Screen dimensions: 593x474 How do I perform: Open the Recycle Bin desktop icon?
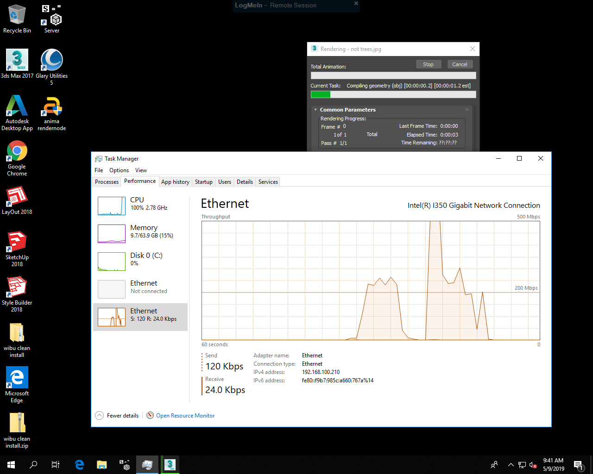[x=17, y=19]
